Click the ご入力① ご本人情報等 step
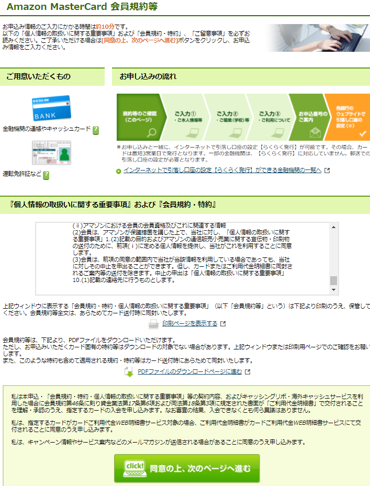The image size is (370, 486). [x=186, y=117]
